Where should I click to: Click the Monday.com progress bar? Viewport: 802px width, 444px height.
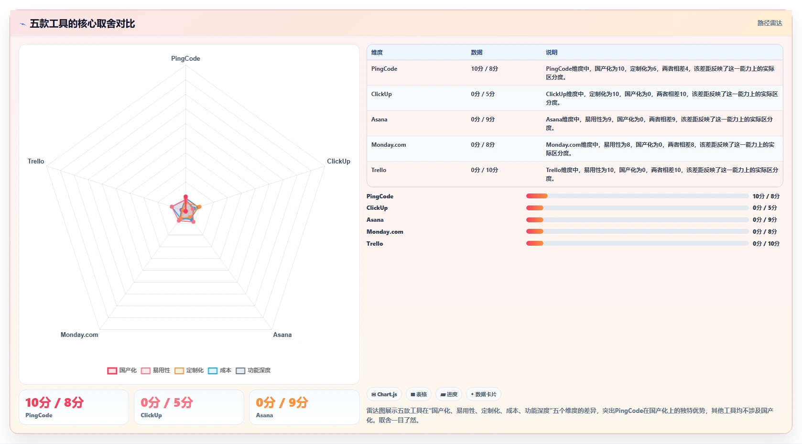point(637,231)
